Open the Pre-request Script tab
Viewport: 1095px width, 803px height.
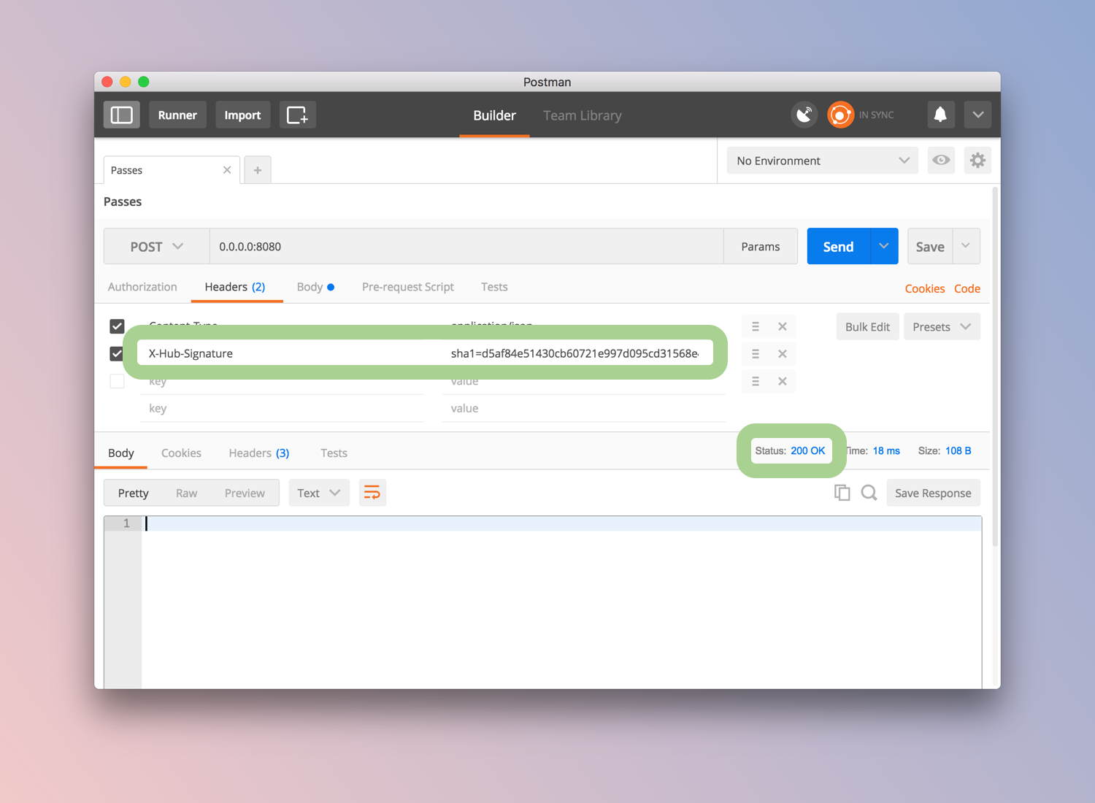[x=408, y=287]
